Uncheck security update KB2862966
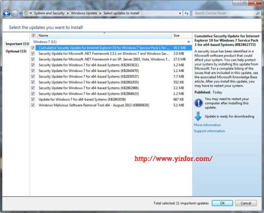The height and width of the screenshot is (213, 264). coord(33,88)
